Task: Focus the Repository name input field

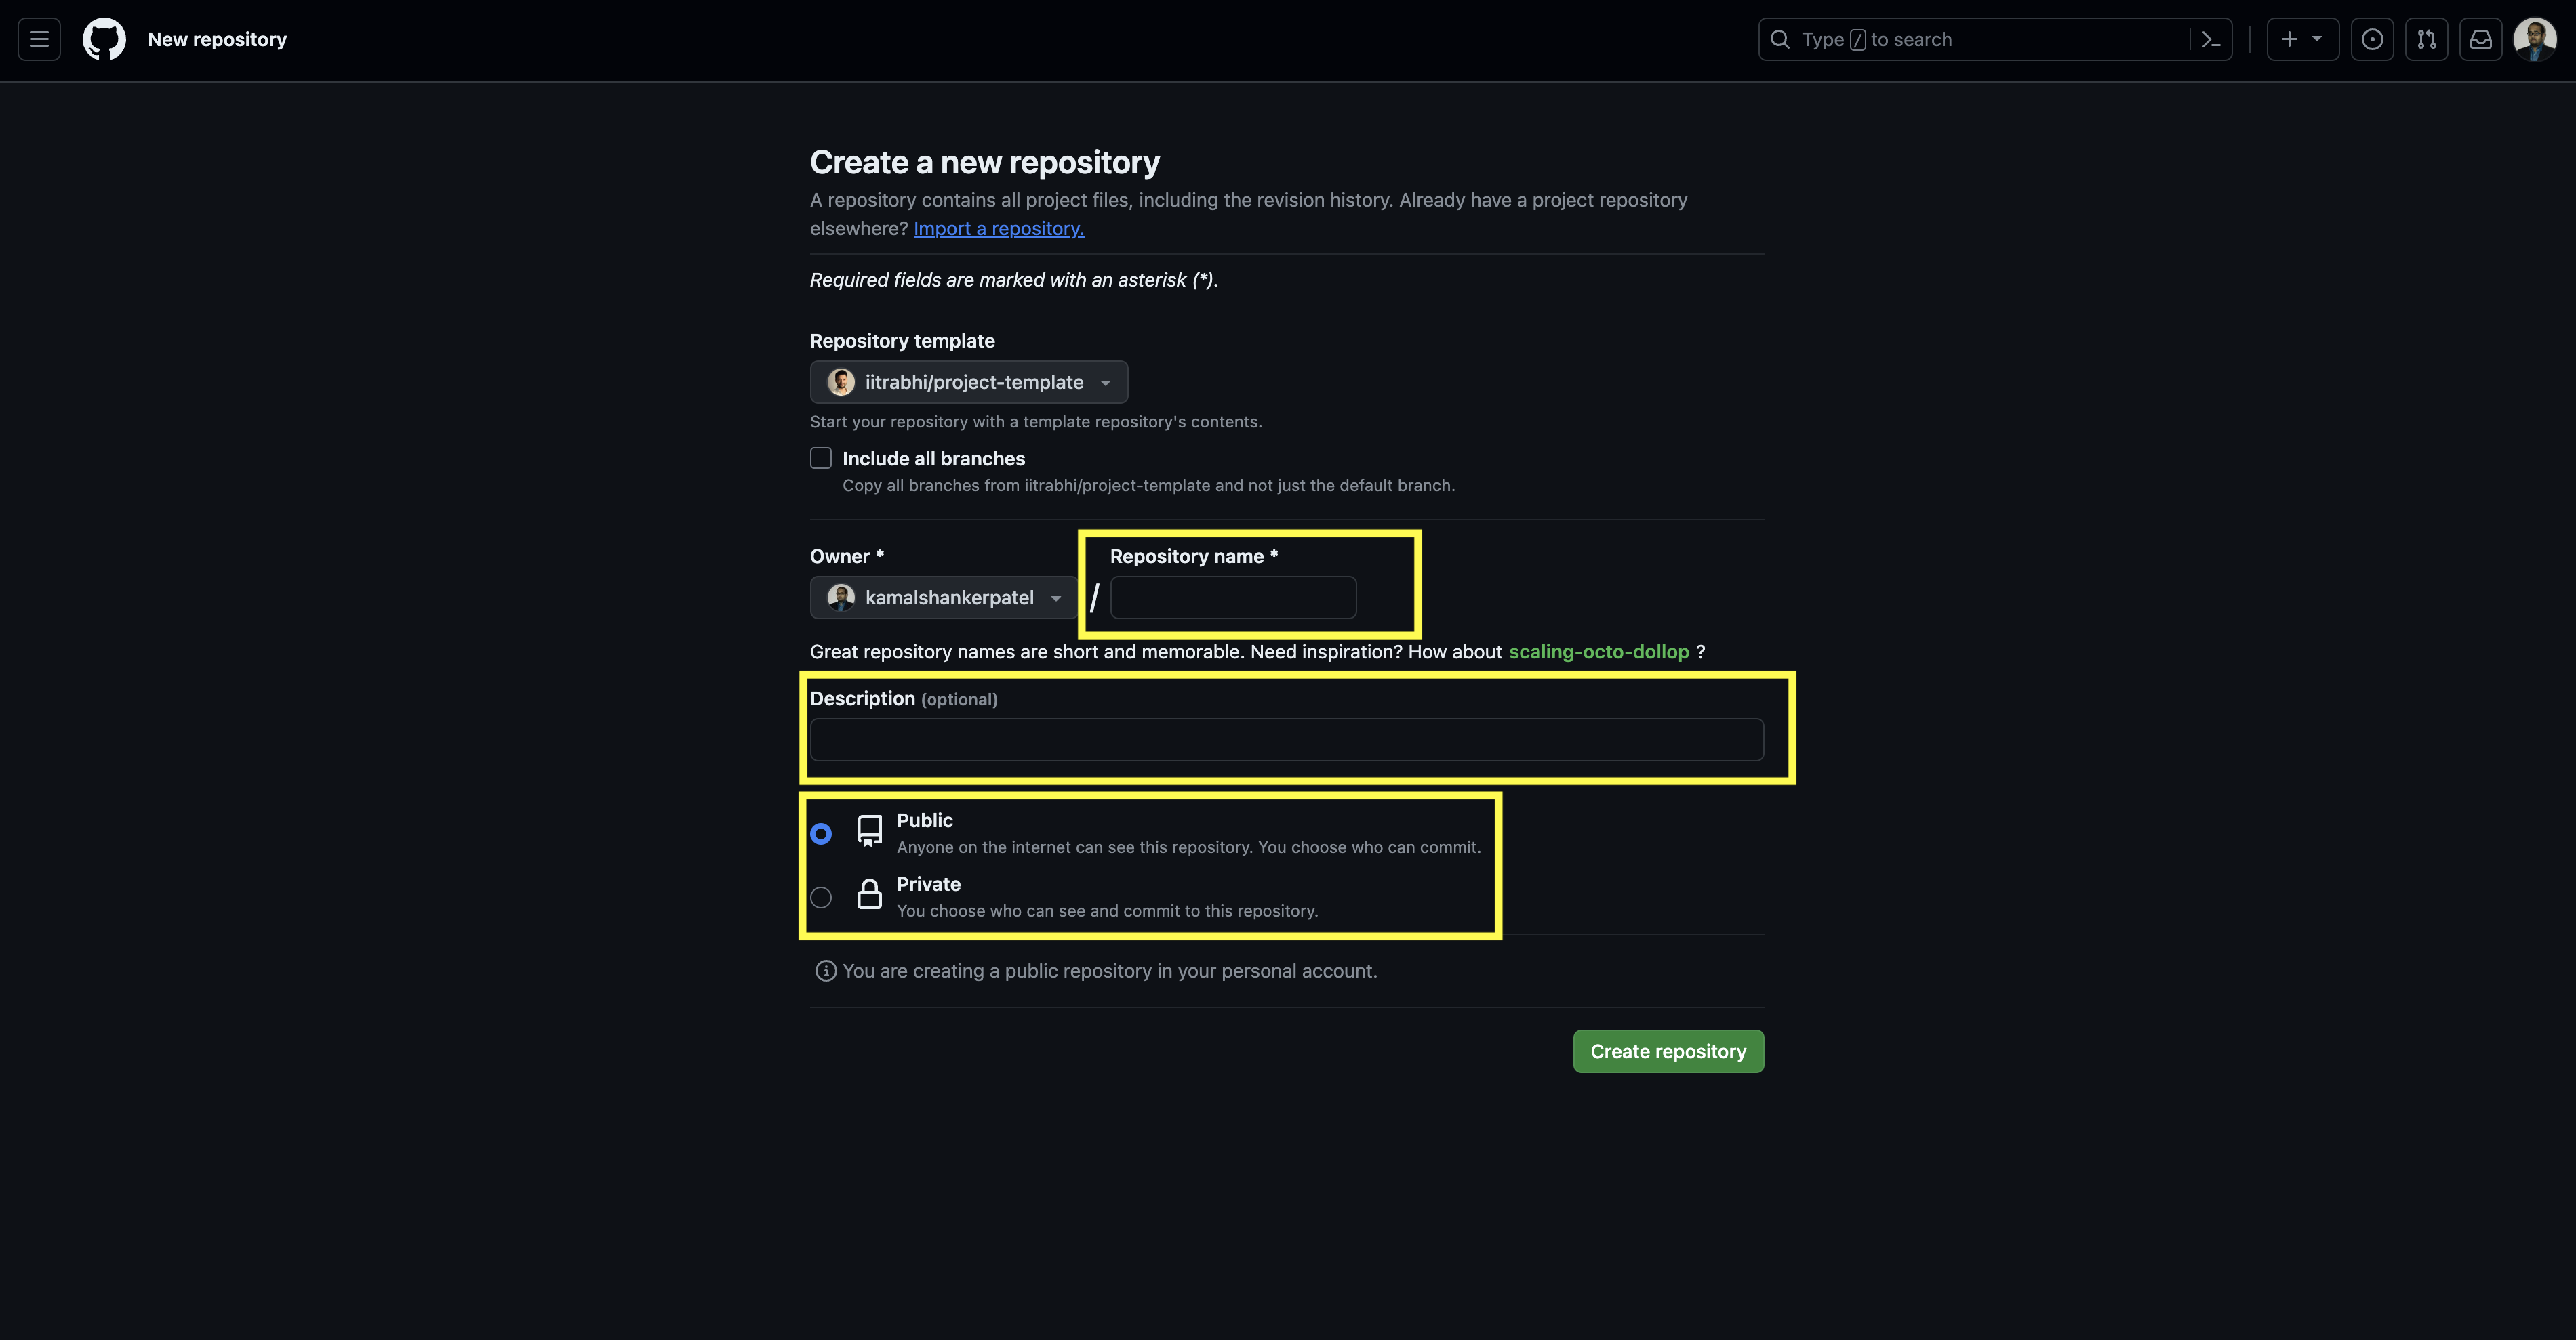Action: (1232, 598)
